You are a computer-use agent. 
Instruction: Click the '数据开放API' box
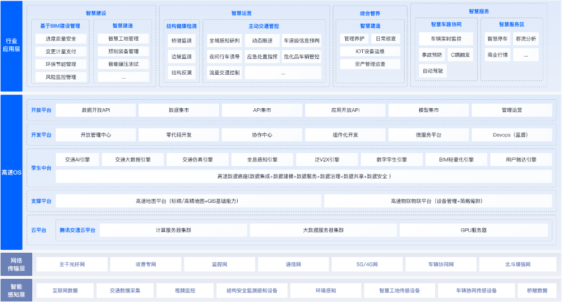(x=96, y=110)
